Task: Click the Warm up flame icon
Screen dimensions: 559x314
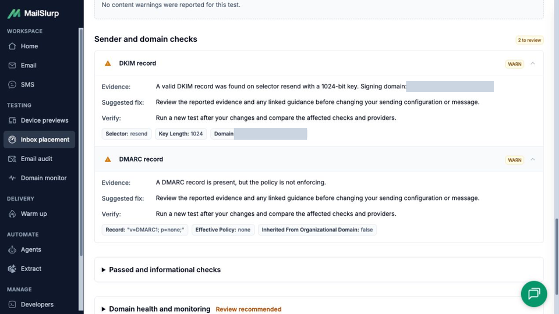Action: point(12,213)
